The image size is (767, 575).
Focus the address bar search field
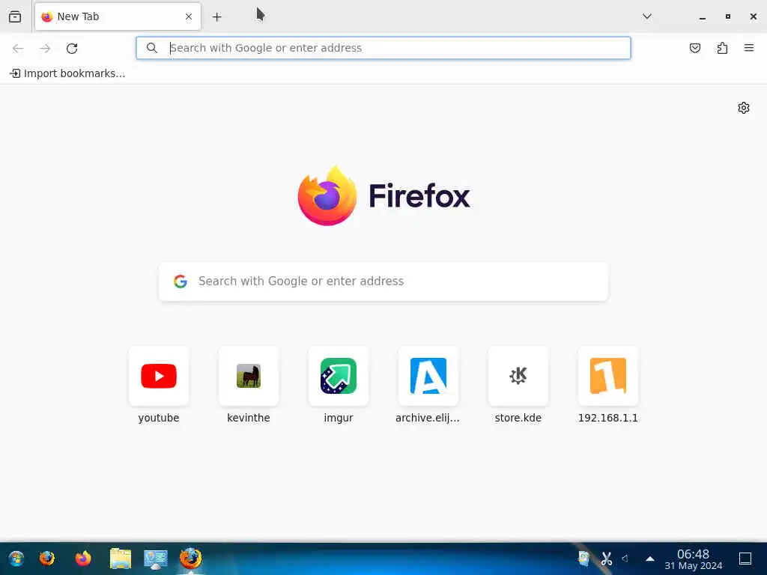[383, 48]
